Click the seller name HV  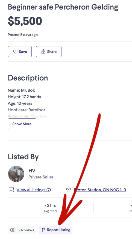[x=32, y=171]
